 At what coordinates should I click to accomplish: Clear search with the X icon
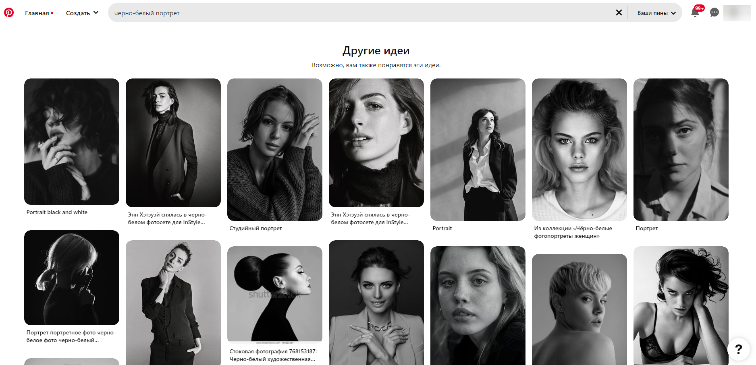[x=619, y=13]
